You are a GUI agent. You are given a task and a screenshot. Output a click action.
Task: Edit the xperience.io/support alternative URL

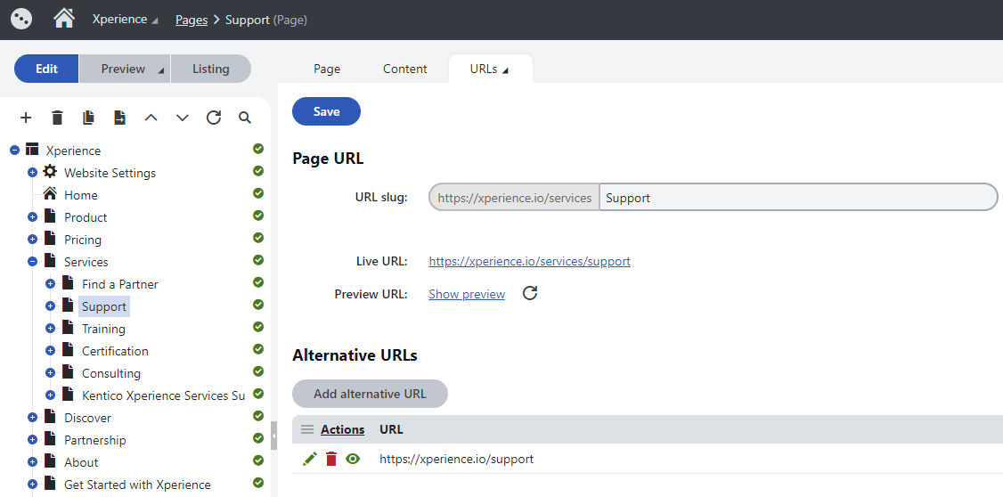pos(310,459)
